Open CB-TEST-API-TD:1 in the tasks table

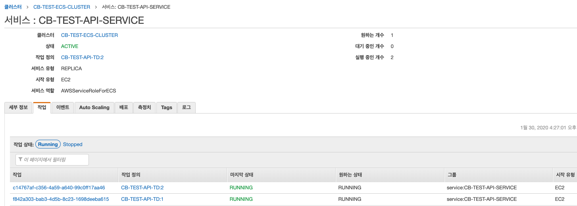tap(142, 199)
